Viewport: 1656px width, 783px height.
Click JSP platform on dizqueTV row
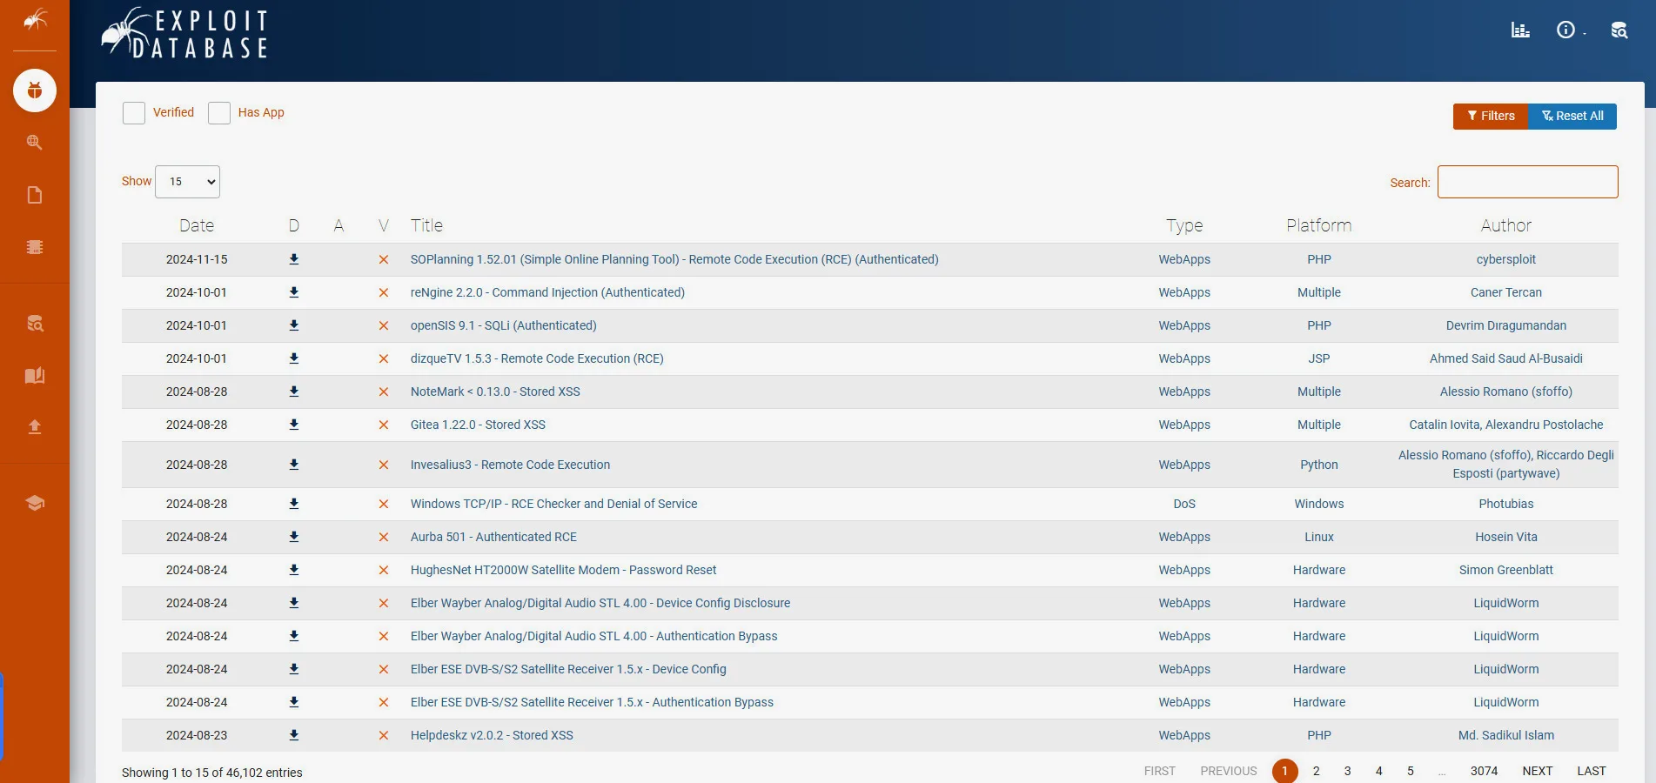1319,358
